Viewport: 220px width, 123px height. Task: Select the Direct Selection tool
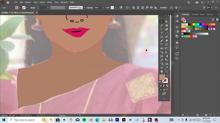[166, 22]
